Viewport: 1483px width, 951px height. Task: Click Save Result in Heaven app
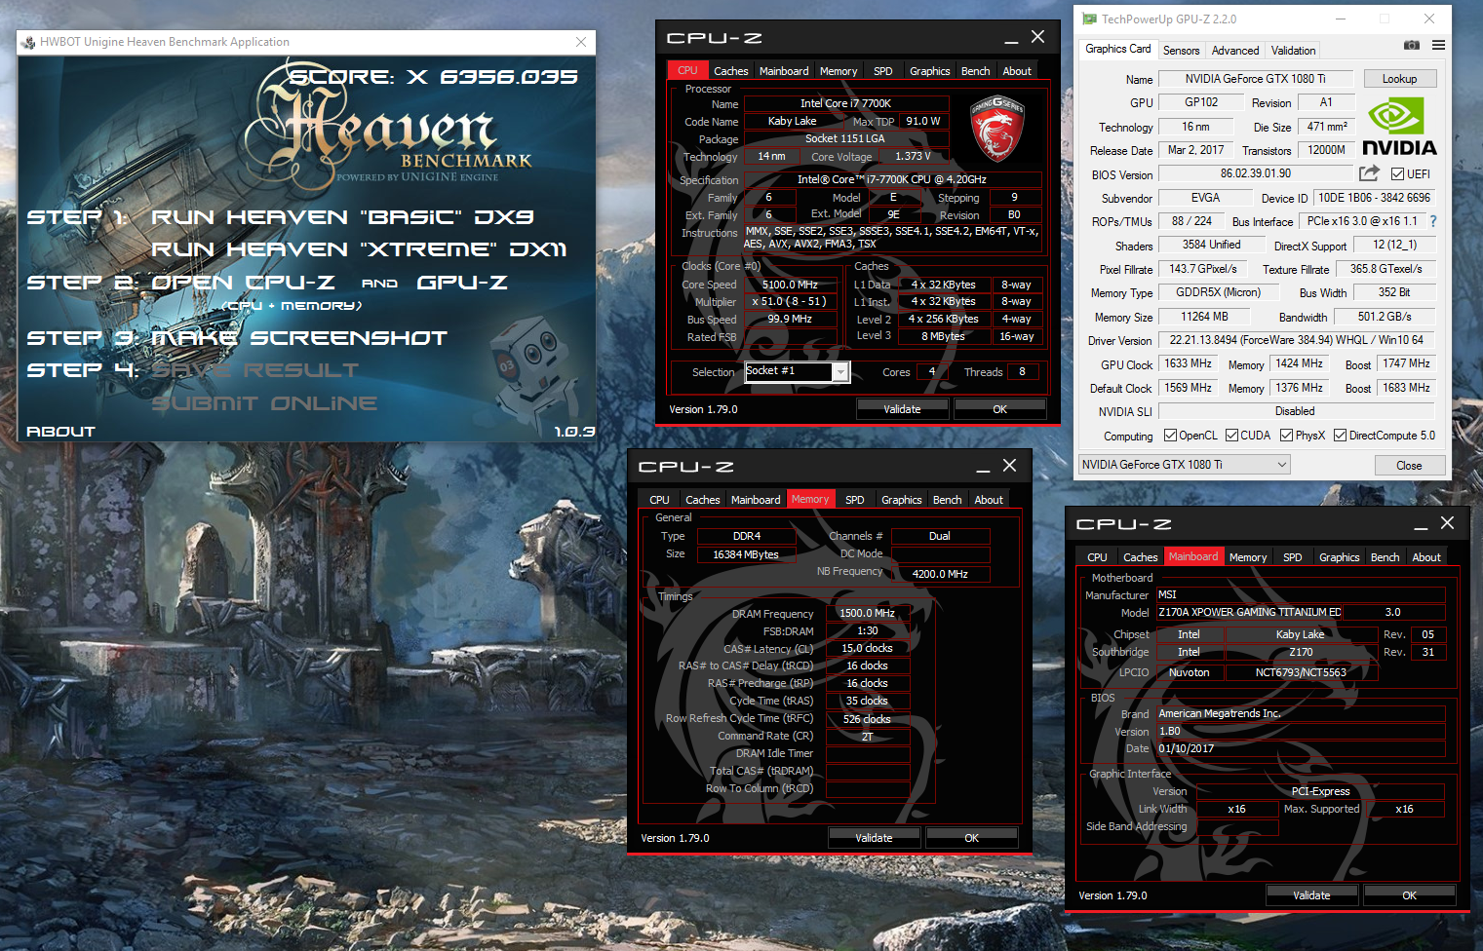pos(255,370)
